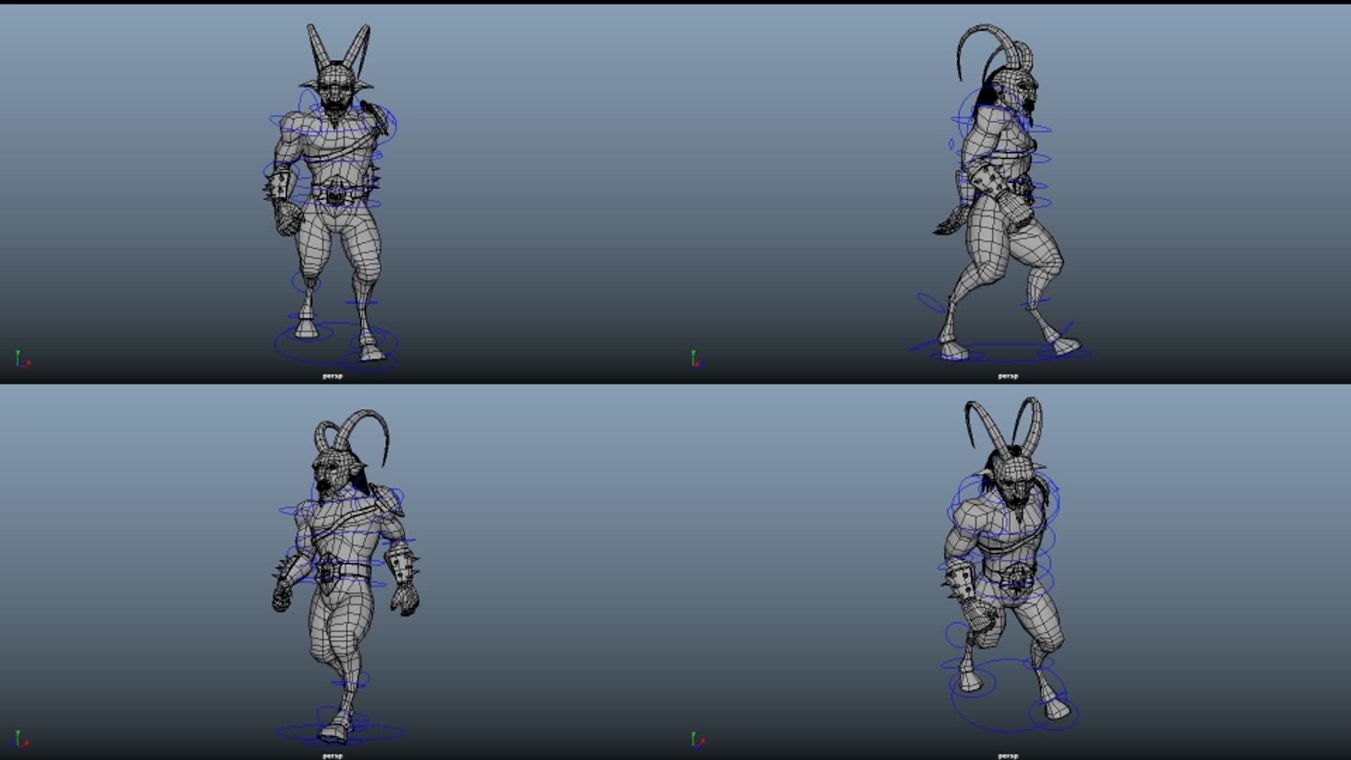Click the red X axis of top-left viewport gizmo
Image resolution: width=1351 pixels, height=760 pixels.
coord(30,365)
